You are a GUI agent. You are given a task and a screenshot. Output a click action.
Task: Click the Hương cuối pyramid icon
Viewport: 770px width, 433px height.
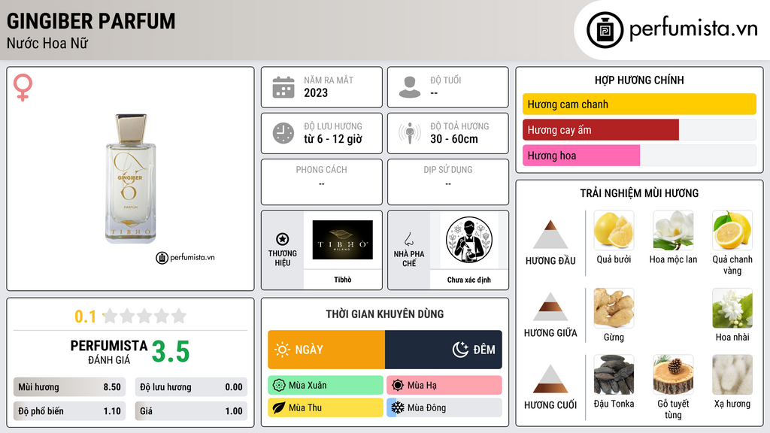pos(550,379)
